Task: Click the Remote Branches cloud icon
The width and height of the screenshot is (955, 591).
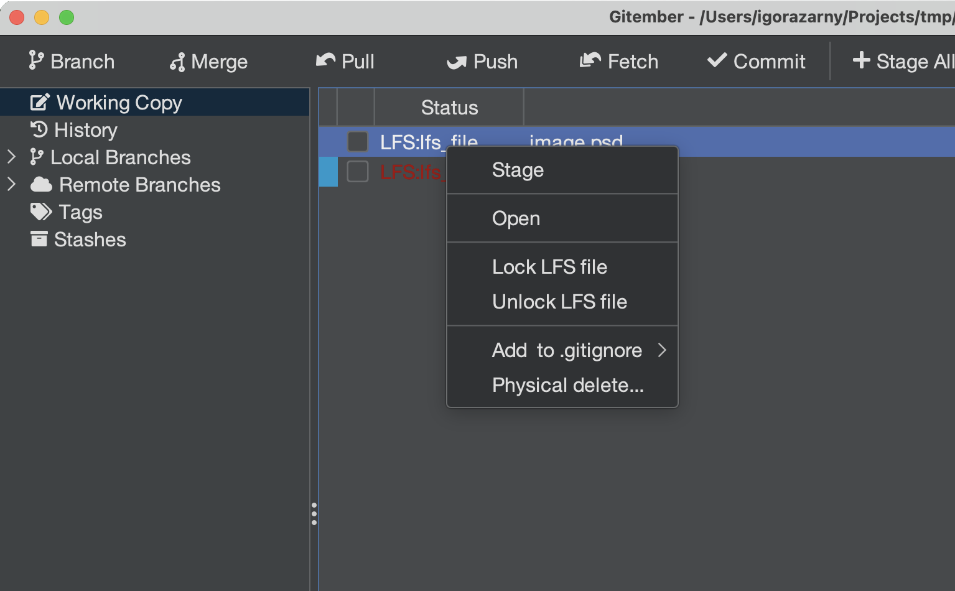Action: pyautogui.click(x=41, y=184)
